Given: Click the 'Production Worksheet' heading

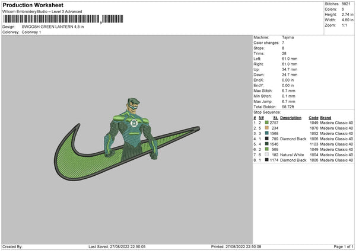Looking at the screenshot, I should (33, 5).
